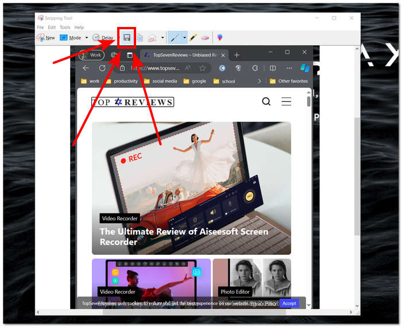Open the google favorites folder
This screenshot has height=327, width=402.
(195, 81)
